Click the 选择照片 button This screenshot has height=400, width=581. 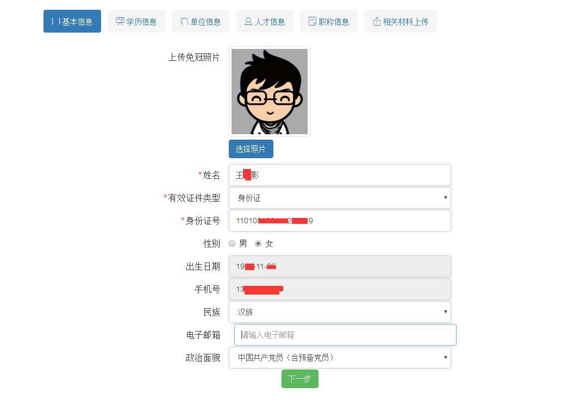[251, 148]
